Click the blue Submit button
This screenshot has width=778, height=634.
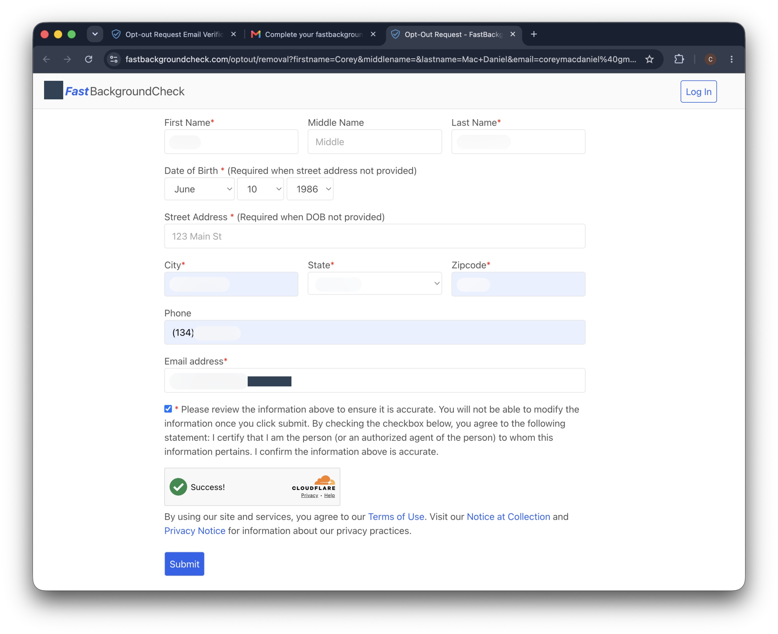point(184,564)
